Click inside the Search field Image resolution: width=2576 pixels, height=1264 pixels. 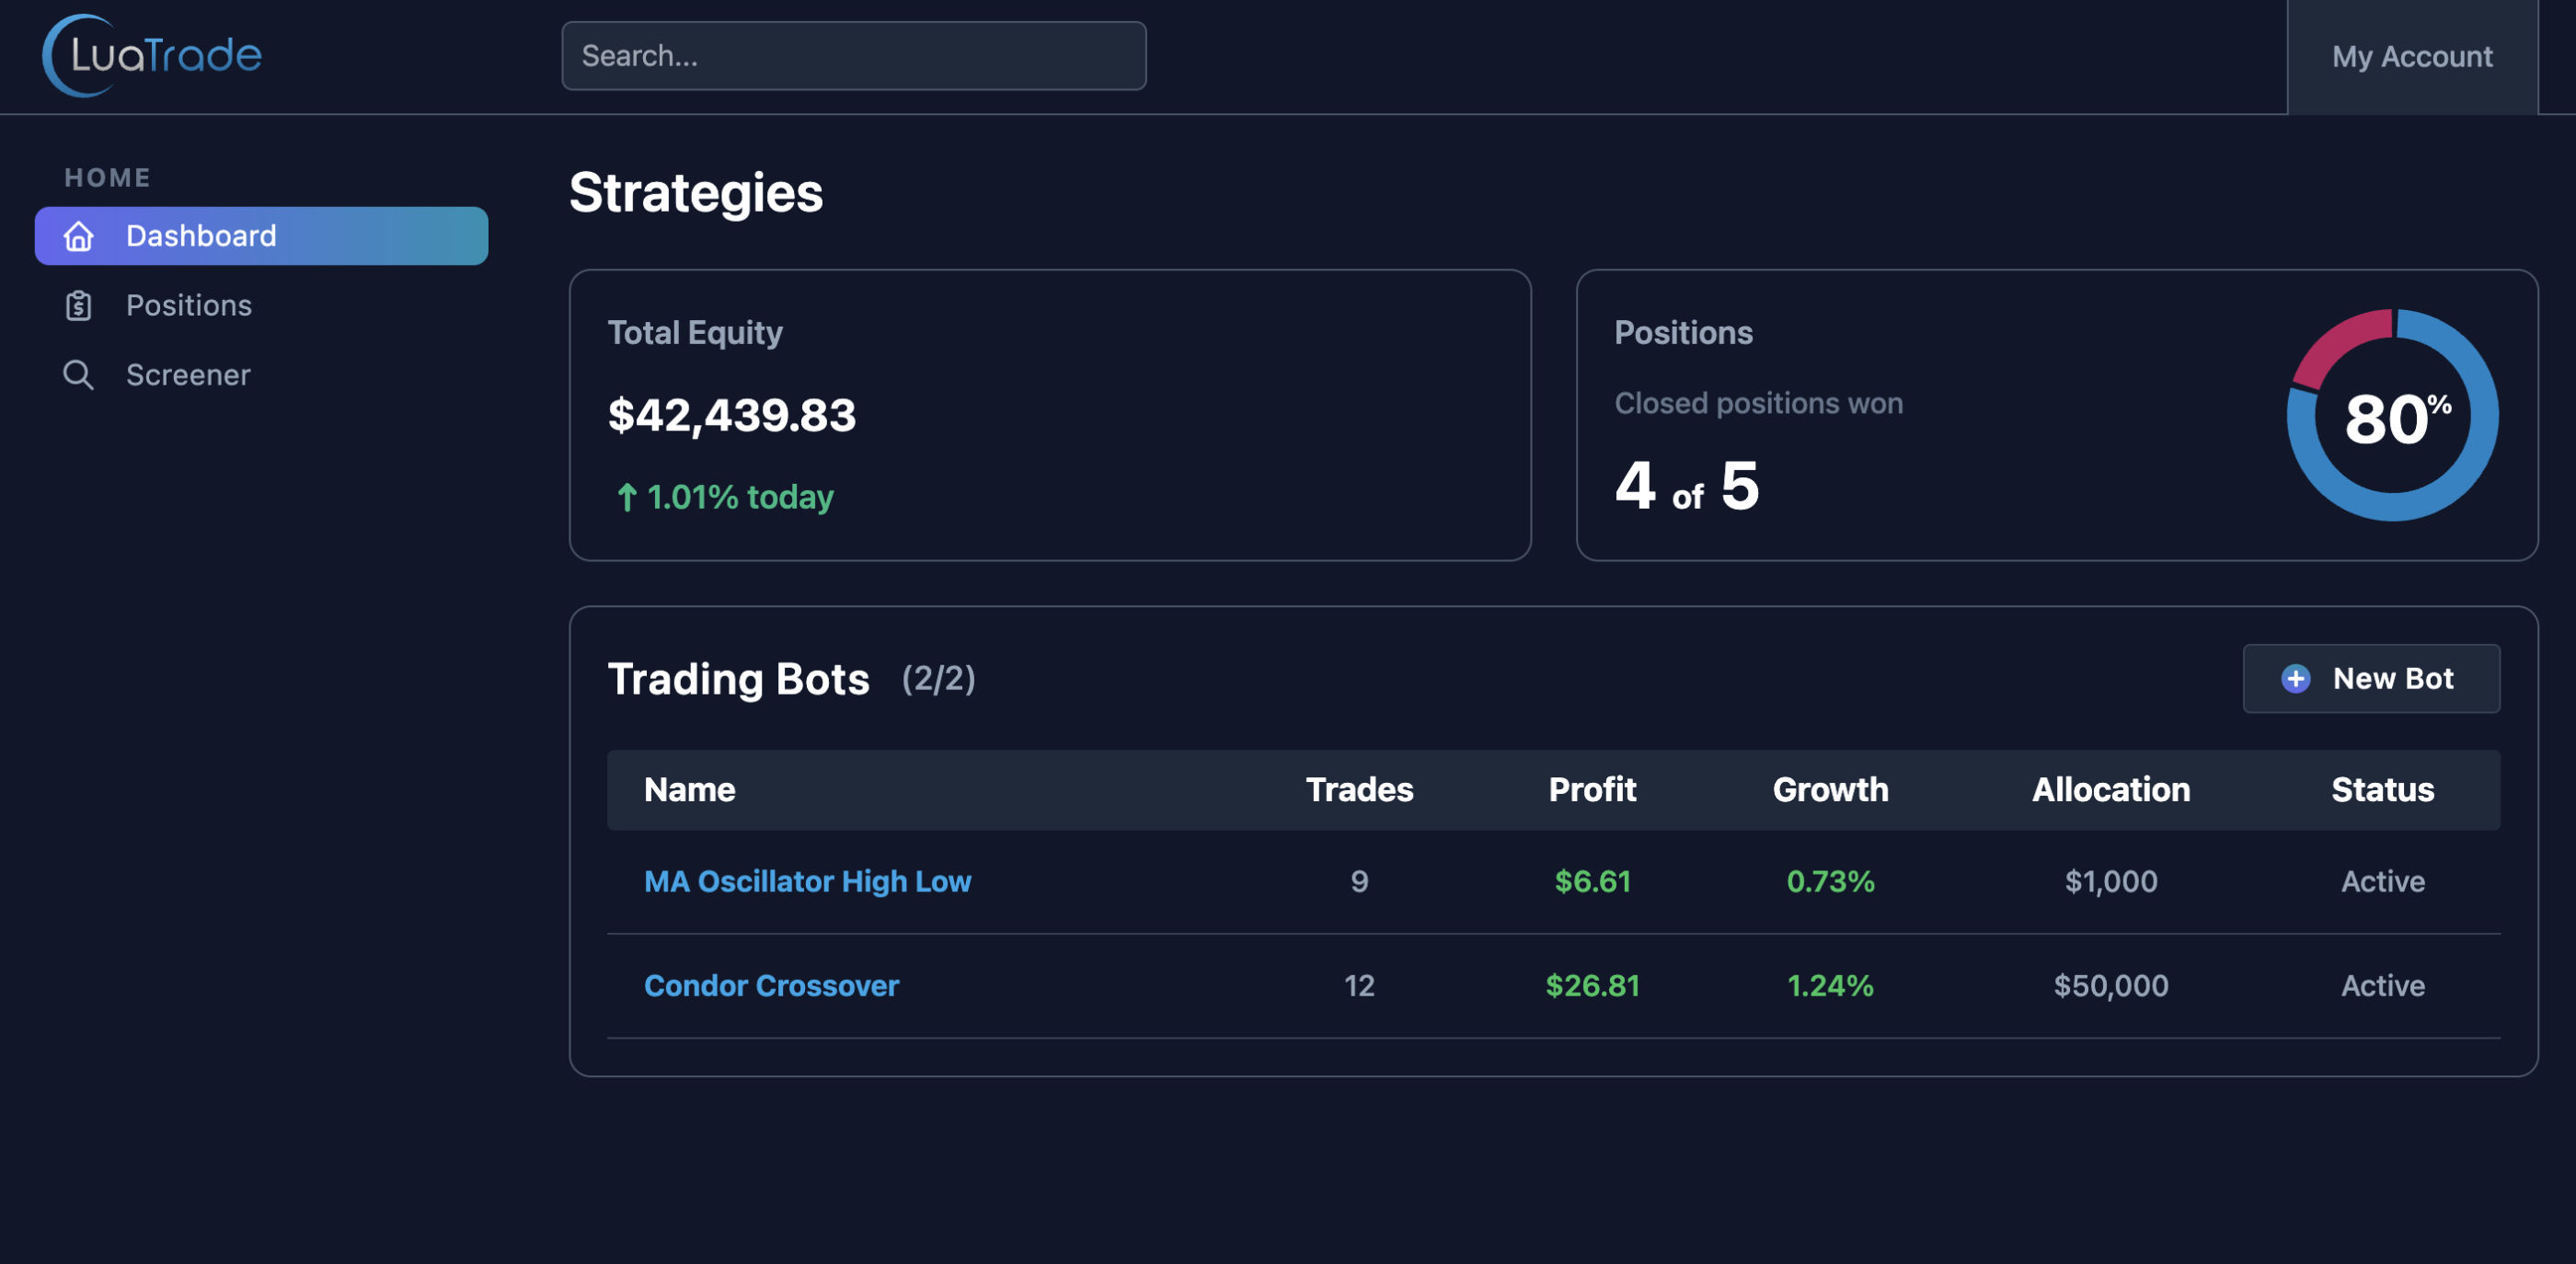854,56
